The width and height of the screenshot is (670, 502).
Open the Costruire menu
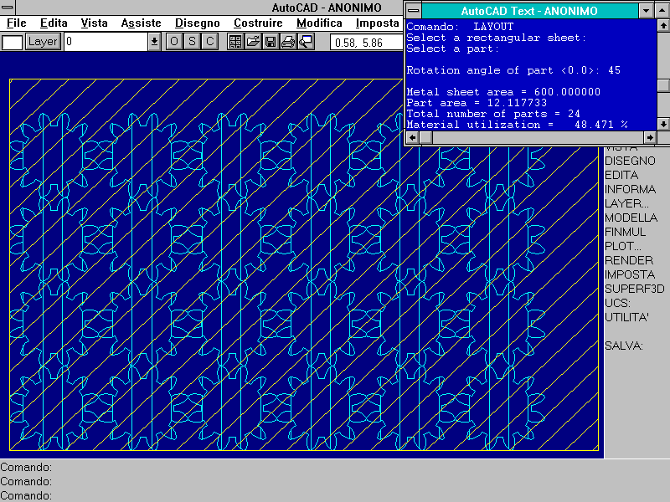point(258,23)
